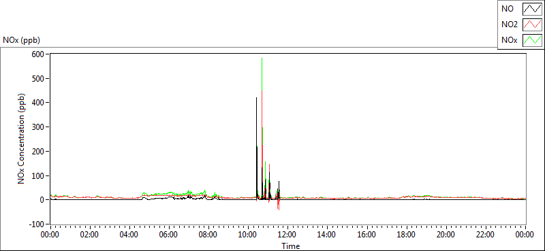Click the 16:00 time axis label

pyautogui.click(x=367, y=235)
